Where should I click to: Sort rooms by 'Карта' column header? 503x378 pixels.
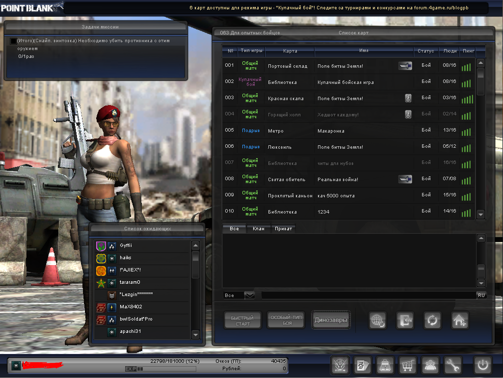[x=290, y=51]
